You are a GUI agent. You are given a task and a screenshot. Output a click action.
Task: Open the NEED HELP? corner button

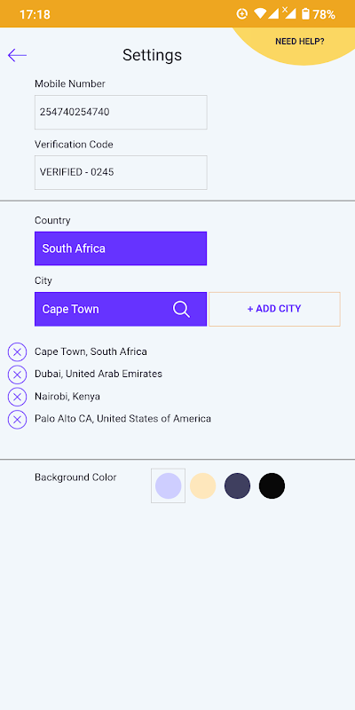299,42
